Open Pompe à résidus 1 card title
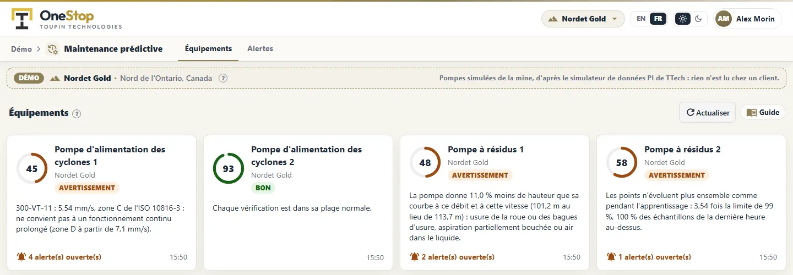Viewport: 793px width, 275px height. point(486,149)
